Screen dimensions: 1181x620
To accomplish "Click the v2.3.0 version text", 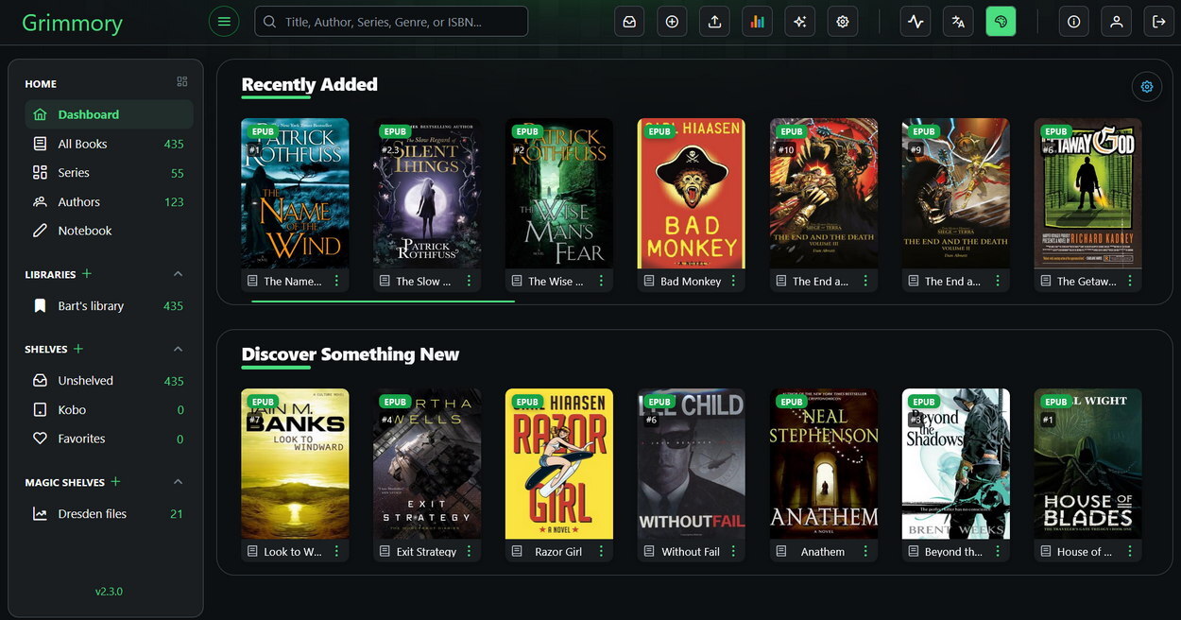I will click(109, 592).
